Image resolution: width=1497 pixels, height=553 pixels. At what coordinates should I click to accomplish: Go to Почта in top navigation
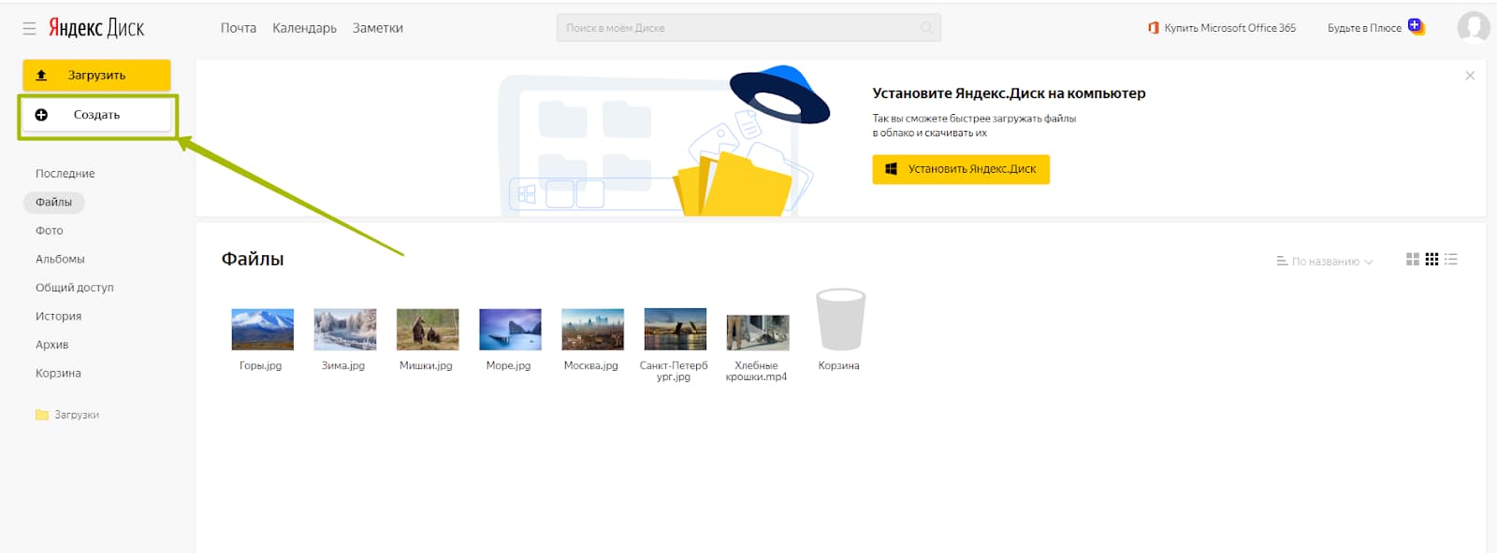point(238,28)
